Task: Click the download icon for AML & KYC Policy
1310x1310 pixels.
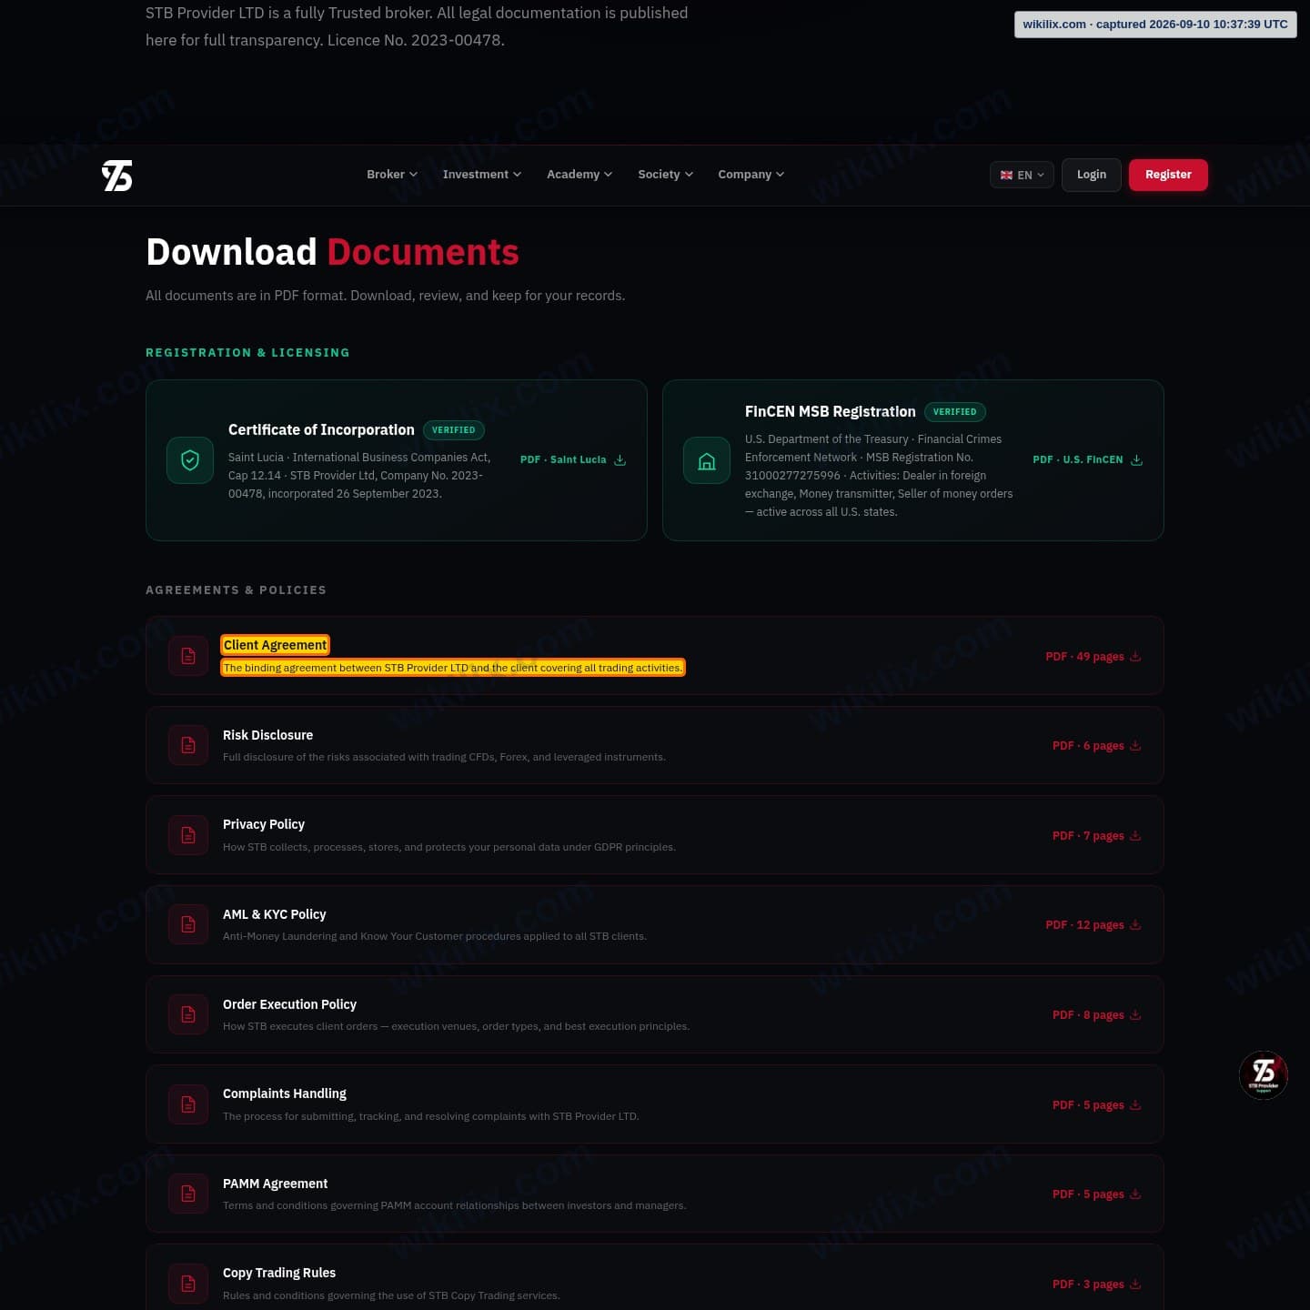Action: [x=1135, y=924]
